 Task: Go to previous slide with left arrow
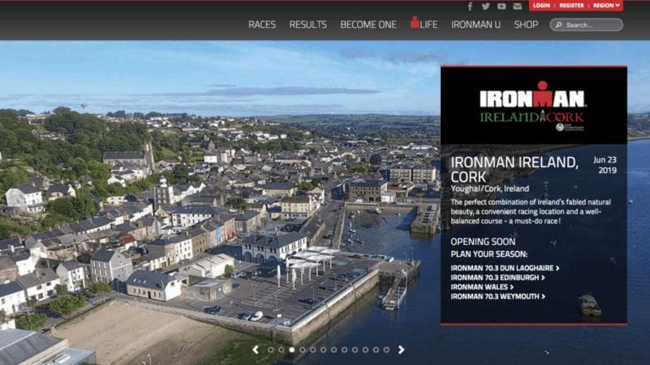coord(256,349)
